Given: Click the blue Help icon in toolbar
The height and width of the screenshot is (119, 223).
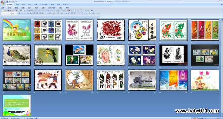Looking at the screenshot, I should (92, 10).
